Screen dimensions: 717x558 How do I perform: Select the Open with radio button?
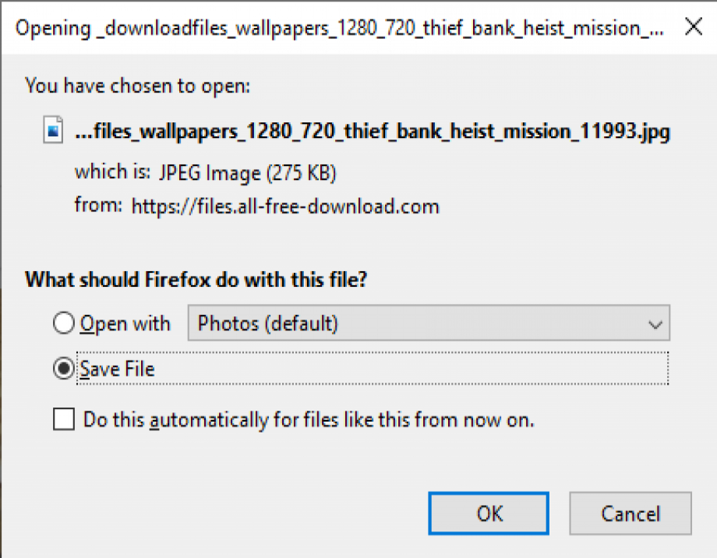tap(64, 323)
